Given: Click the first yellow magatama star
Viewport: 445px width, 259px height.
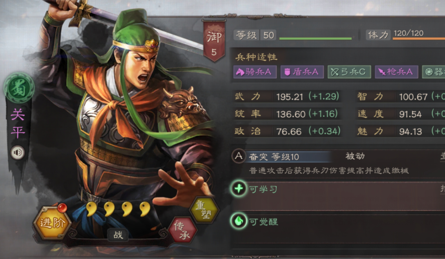Looking at the screenshot, I should point(91,209).
